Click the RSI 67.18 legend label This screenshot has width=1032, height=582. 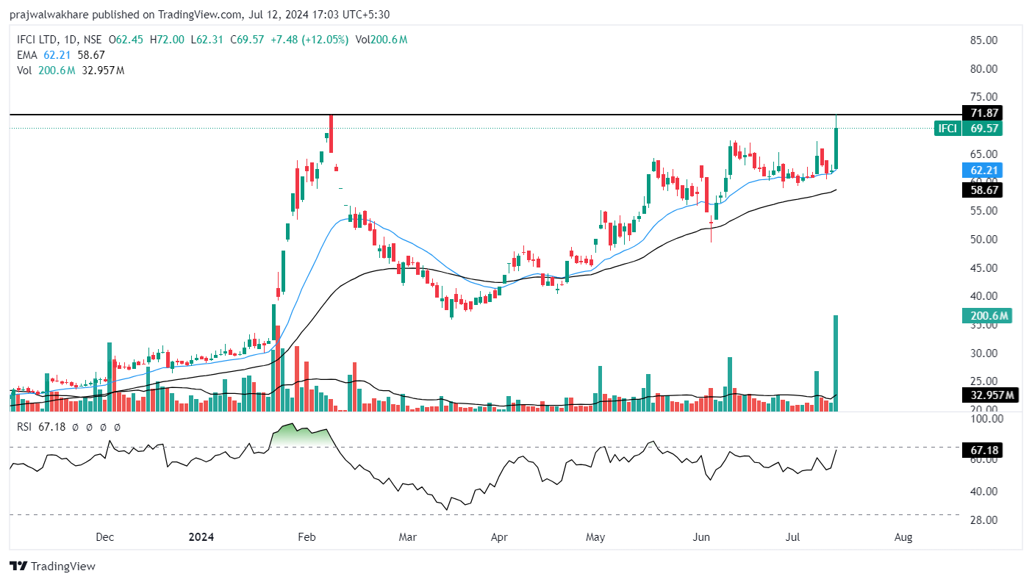pyautogui.click(x=40, y=426)
